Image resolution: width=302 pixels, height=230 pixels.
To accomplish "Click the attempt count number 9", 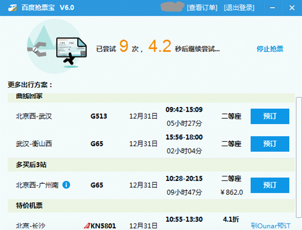I will [124, 46].
